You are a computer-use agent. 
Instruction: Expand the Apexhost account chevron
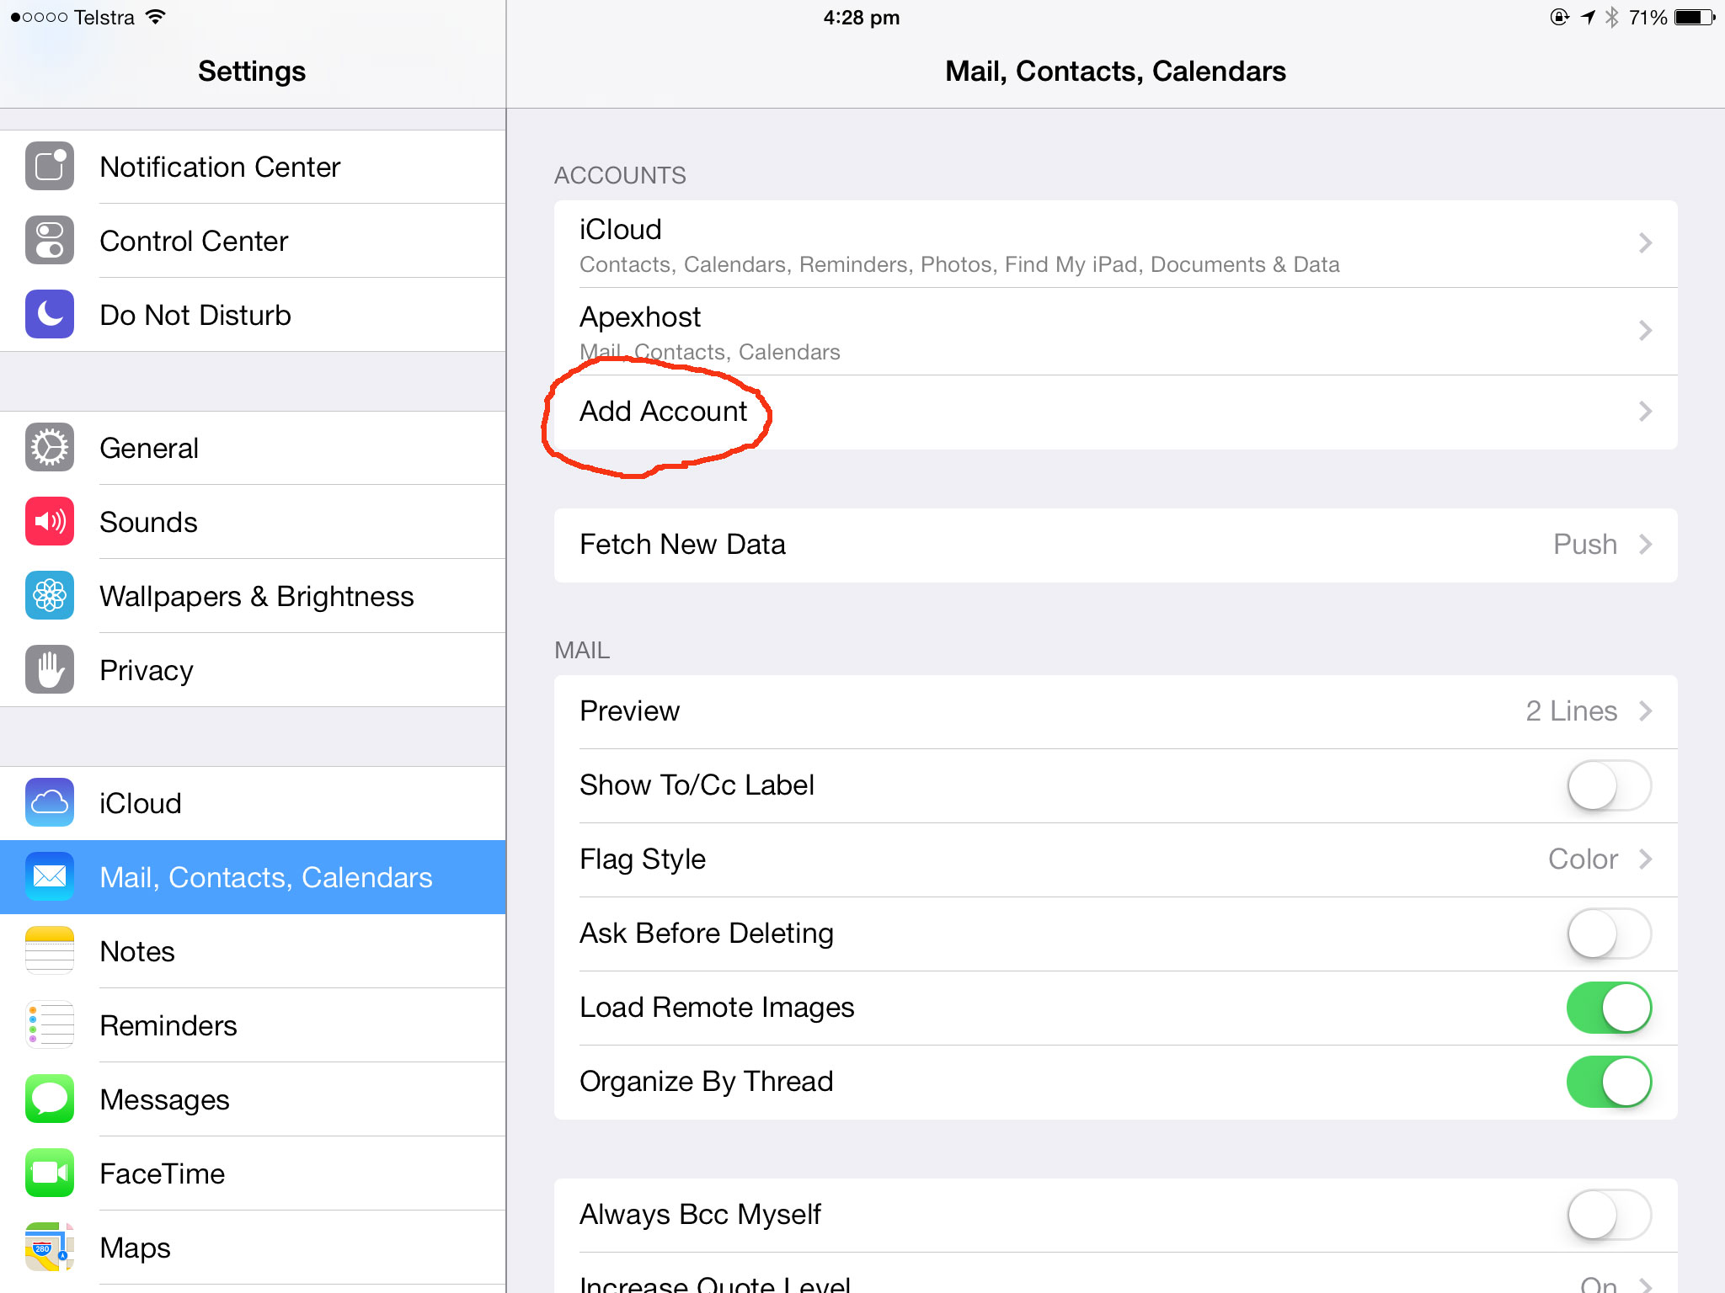click(x=1646, y=331)
